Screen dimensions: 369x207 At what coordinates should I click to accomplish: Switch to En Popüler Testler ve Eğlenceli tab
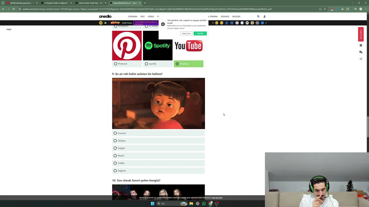tap(56, 3)
